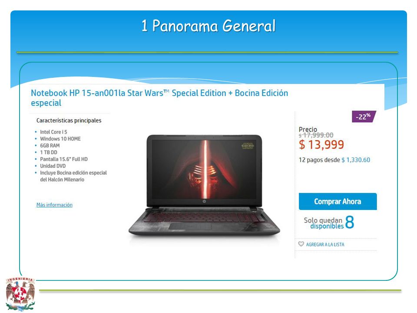Click the HP logo on the laptop
This screenshot has height=313, width=417.
(204, 201)
